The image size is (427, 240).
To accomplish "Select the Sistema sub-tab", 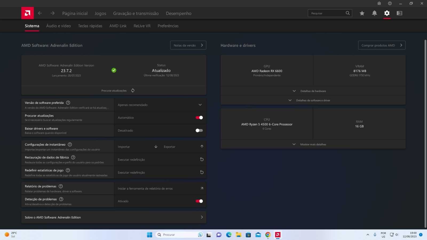I will tap(32, 26).
